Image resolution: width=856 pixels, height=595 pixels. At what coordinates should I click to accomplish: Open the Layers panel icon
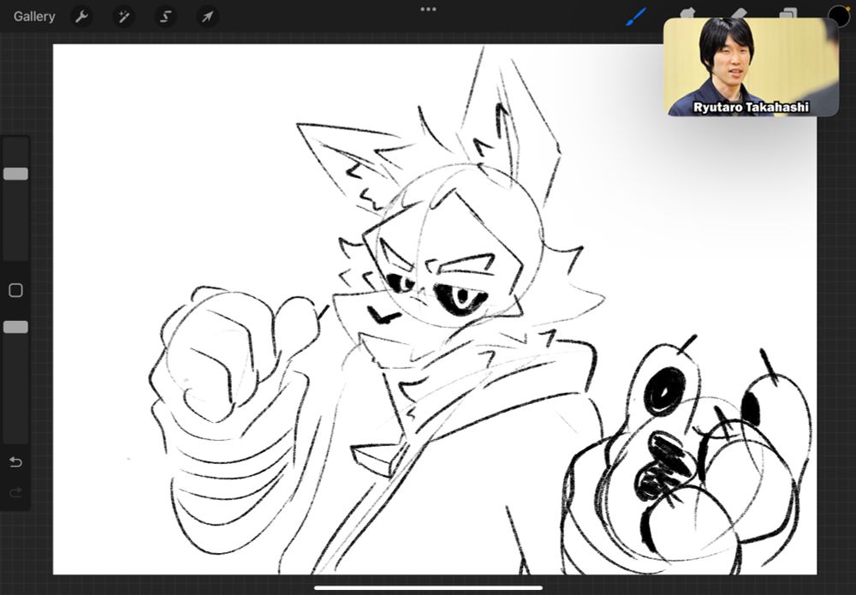tap(788, 13)
